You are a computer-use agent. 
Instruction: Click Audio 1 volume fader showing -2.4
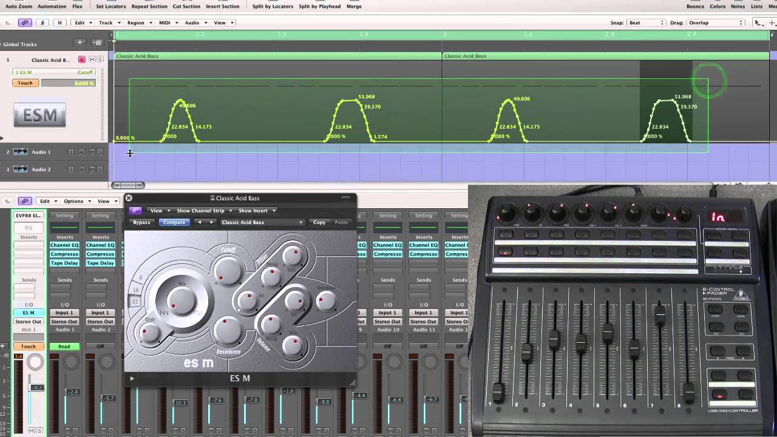pyautogui.click(x=73, y=392)
